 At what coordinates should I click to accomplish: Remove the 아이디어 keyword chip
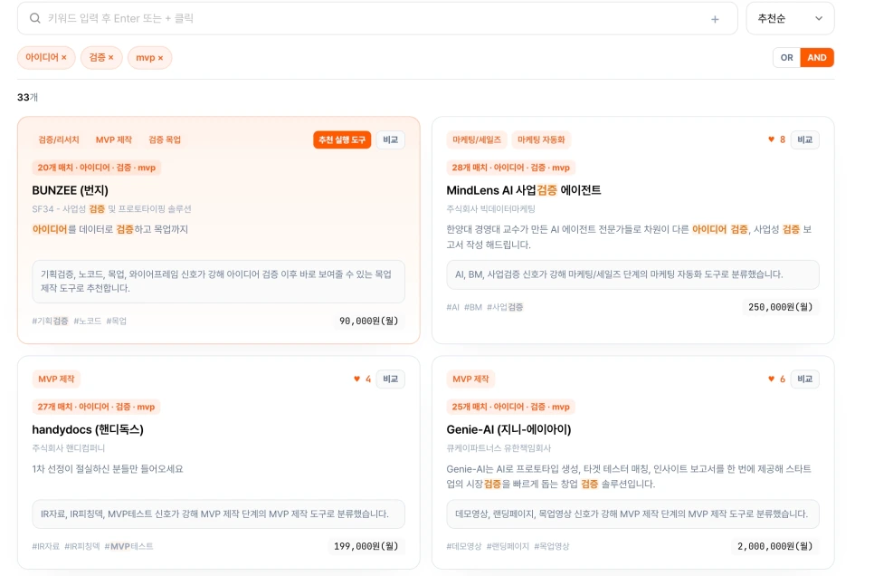(x=63, y=57)
